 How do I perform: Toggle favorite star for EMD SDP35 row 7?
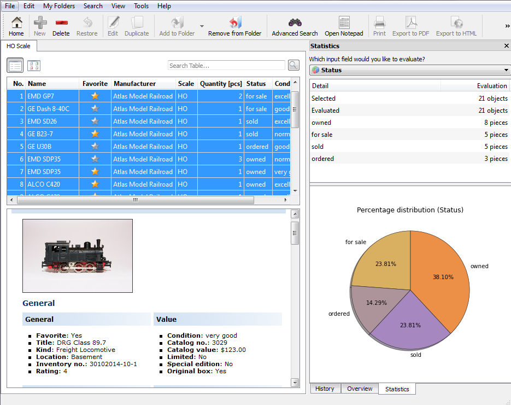click(x=95, y=171)
